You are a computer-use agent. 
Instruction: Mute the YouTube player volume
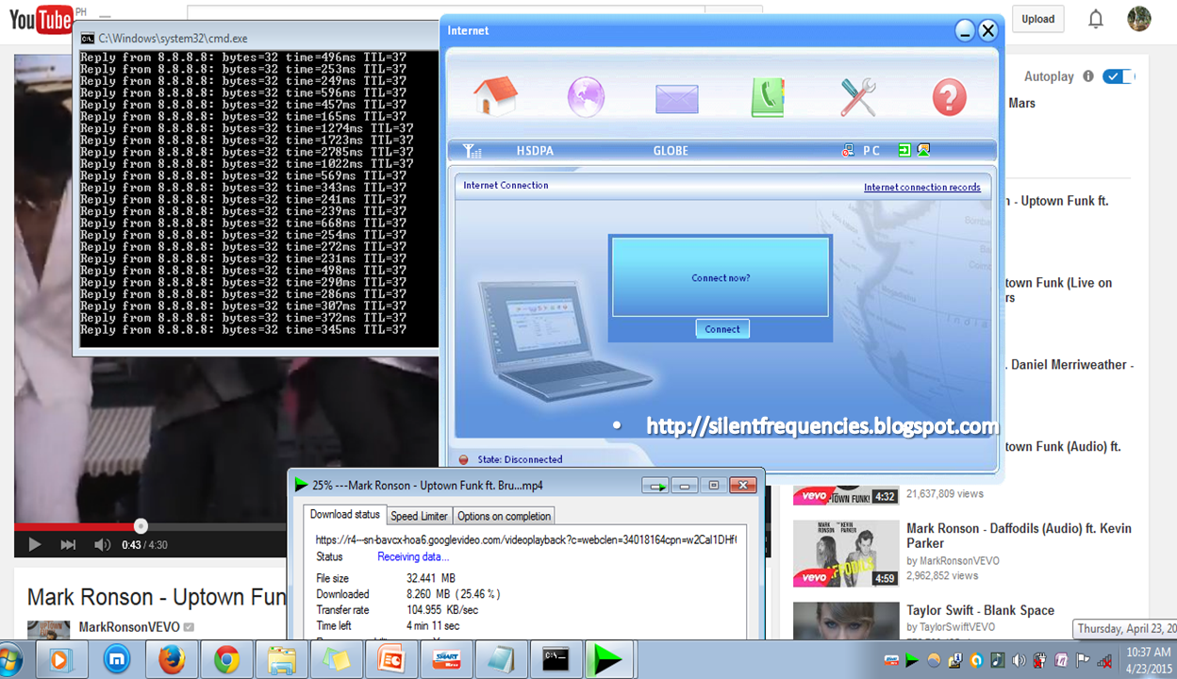102,544
